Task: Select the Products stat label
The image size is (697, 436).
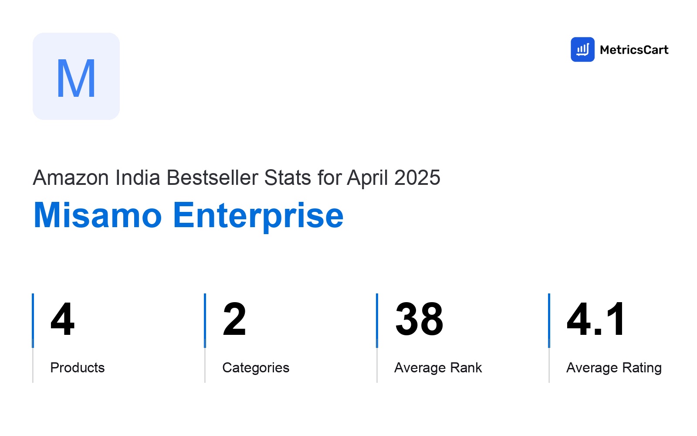Action: point(78,368)
